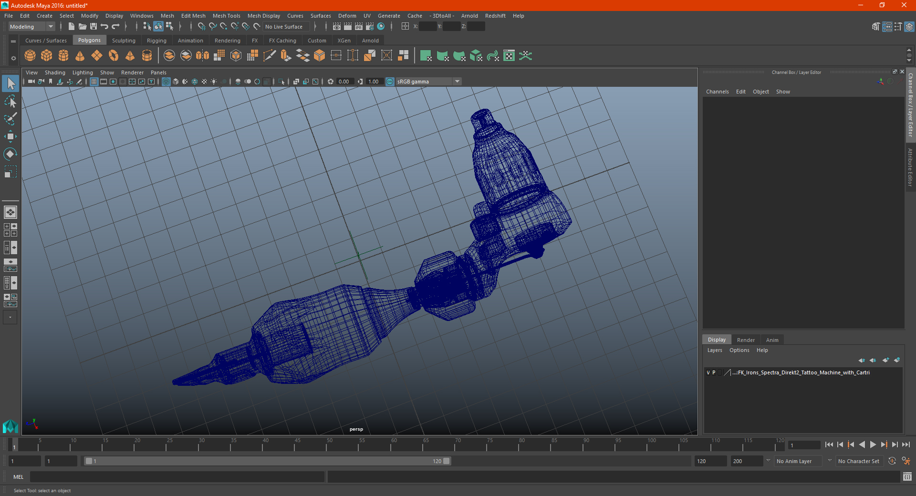Create a polygon pipe from the shelf

tap(147, 56)
